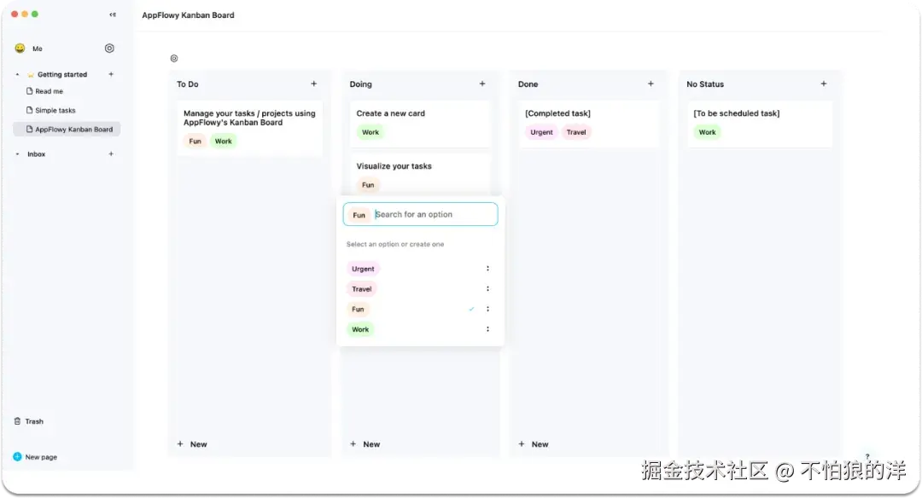Click the options icon beside the Urgent tag
Viewport: 922px width, 498px height.
[487, 269]
